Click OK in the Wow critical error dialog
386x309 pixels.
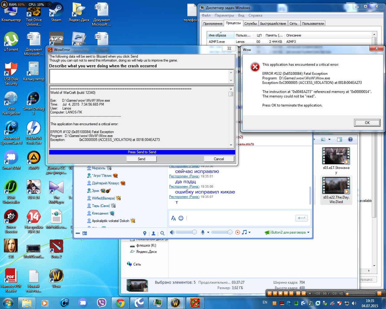367,123
